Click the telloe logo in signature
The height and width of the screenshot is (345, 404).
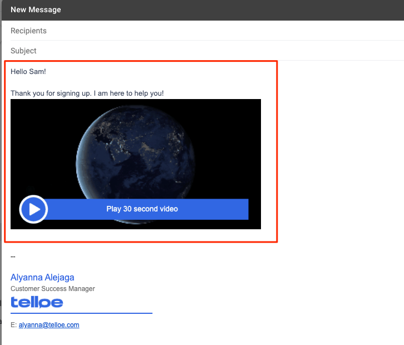[37, 302]
